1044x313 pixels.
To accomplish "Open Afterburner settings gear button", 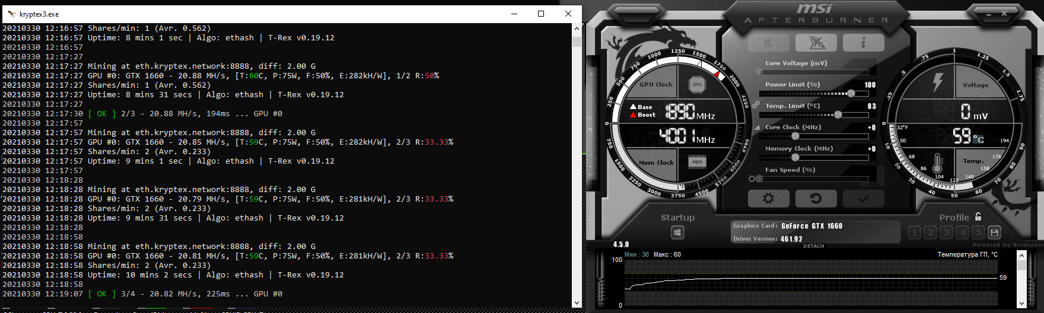I will click(768, 199).
